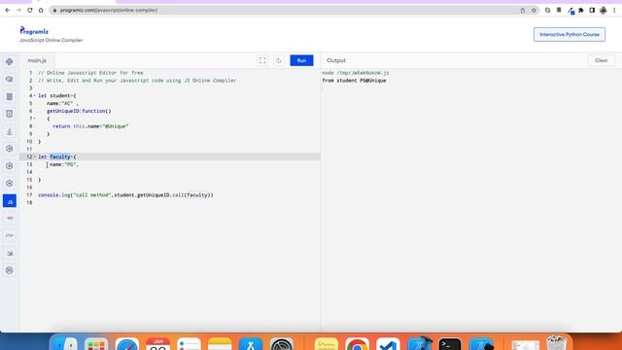Open the C# compiler sidebar icon
This screenshot has width=622, height=350.
[10, 184]
